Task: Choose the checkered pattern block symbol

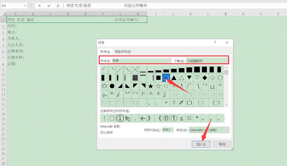Action: (x=135, y=78)
